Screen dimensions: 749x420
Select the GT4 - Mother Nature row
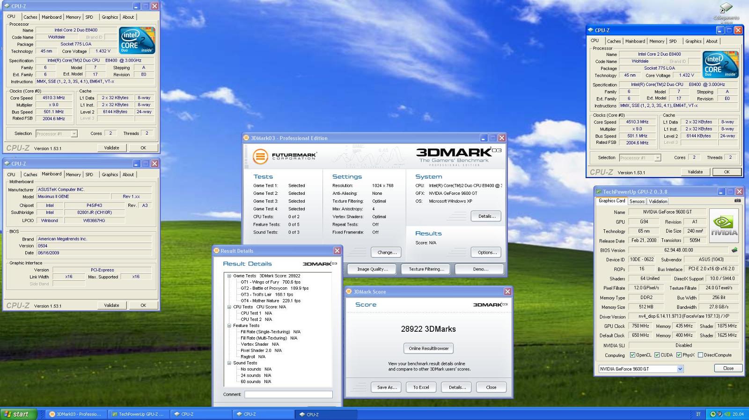click(270, 301)
